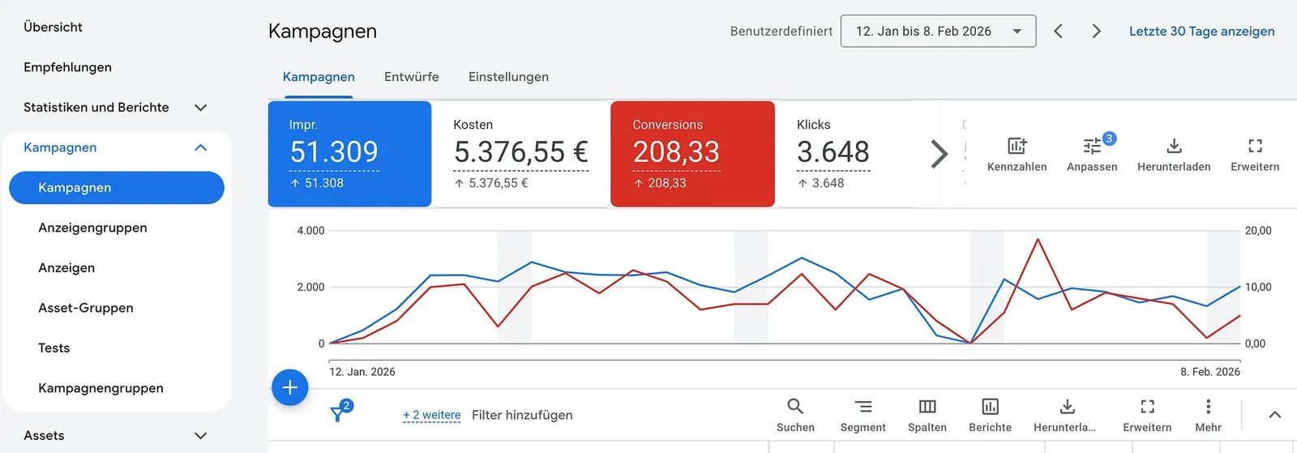
Task: Open the date range dropdown
Action: coord(938,31)
